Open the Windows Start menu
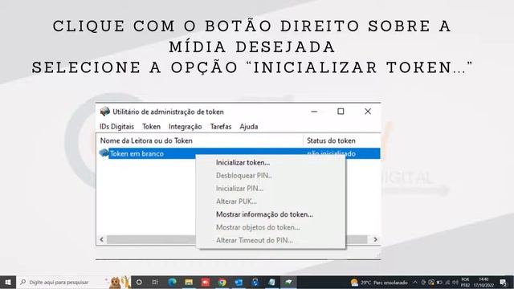Viewport: 514px width, 289px height. coord(8,282)
